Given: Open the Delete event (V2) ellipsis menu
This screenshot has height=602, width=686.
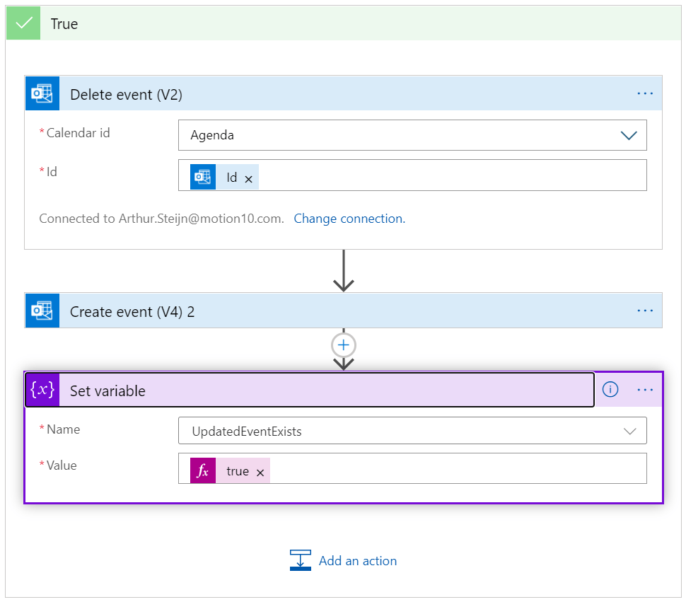Looking at the screenshot, I should tap(644, 93).
